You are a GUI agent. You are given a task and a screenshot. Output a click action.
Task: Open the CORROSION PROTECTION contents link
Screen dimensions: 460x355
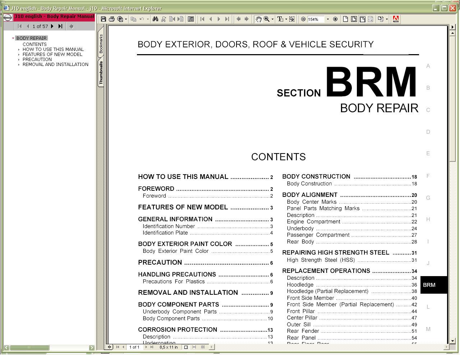coord(206,330)
